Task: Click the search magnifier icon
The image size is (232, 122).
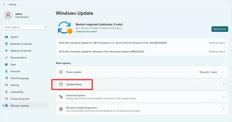Action: pos(46,27)
